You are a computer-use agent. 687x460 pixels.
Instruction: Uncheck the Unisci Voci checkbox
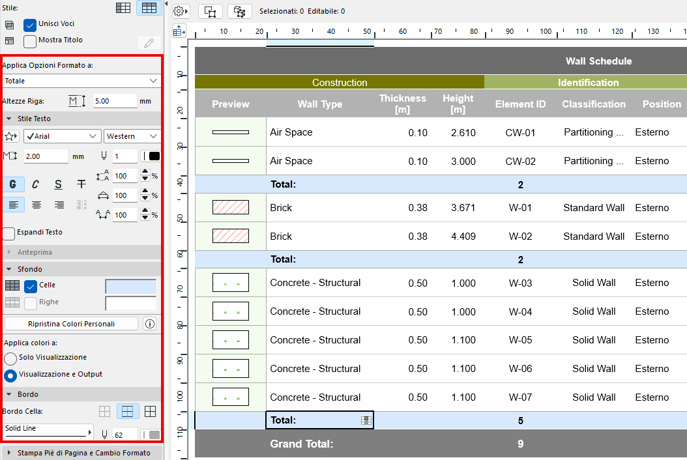(29, 25)
